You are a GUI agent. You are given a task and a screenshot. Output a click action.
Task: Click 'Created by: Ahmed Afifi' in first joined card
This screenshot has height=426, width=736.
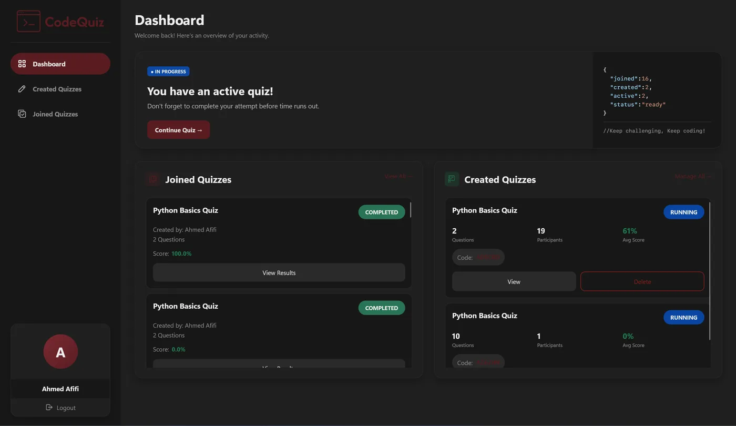pos(185,229)
